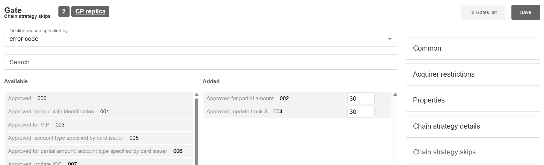This screenshot has width=544, height=165.
Task: Edit value field for code 002
Action: point(360,98)
